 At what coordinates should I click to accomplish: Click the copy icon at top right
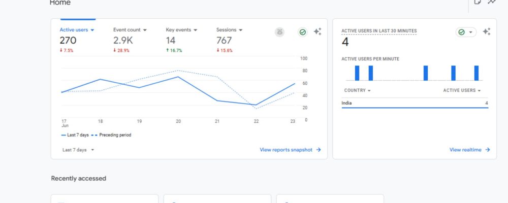478,2
